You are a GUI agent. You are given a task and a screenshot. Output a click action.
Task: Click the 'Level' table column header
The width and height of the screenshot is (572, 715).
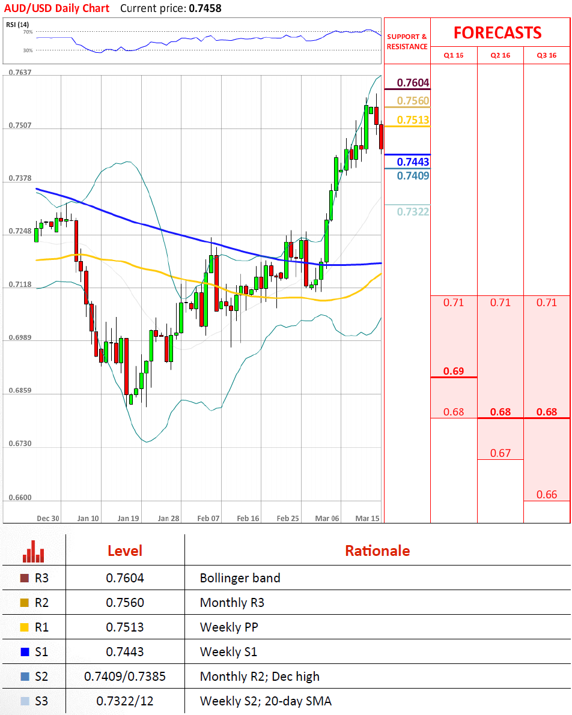click(x=124, y=551)
